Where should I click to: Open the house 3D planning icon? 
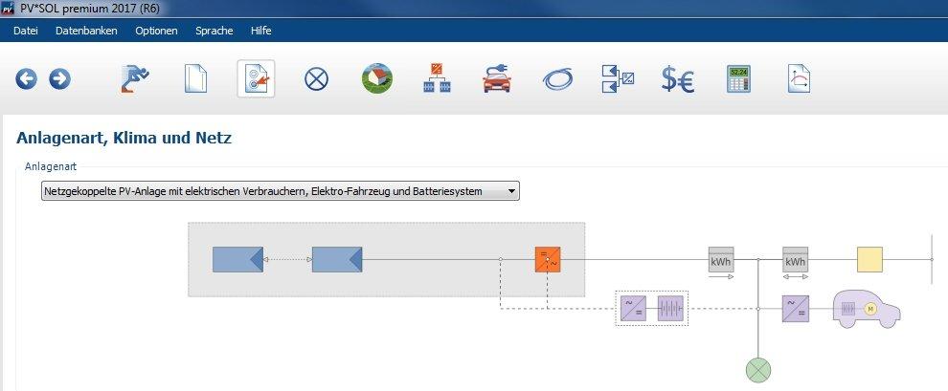(x=377, y=78)
